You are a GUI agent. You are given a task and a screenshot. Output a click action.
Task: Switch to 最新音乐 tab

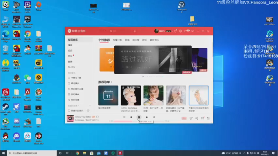click(154, 40)
